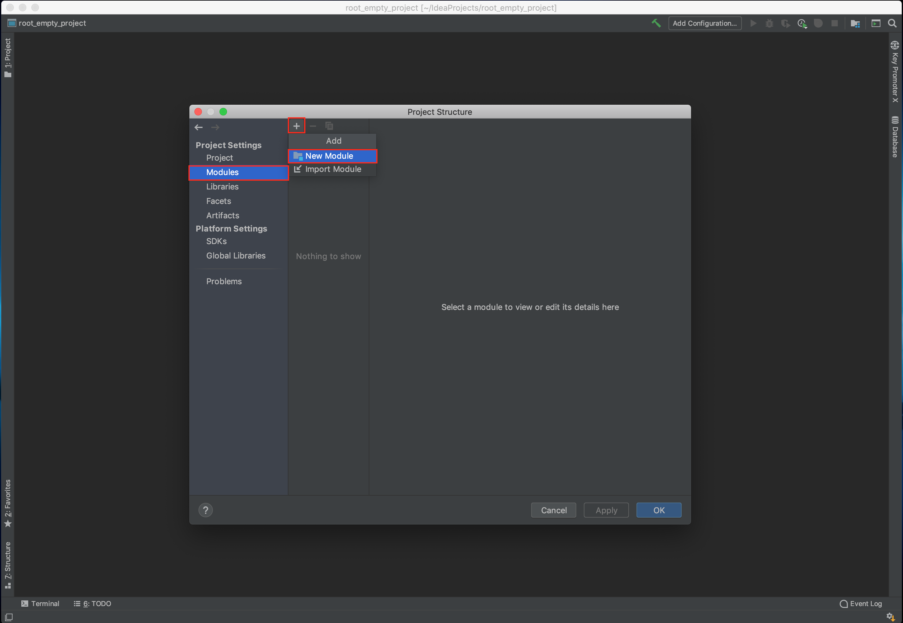
Task: Close the Project Structure dialog red button
Action: (198, 112)
